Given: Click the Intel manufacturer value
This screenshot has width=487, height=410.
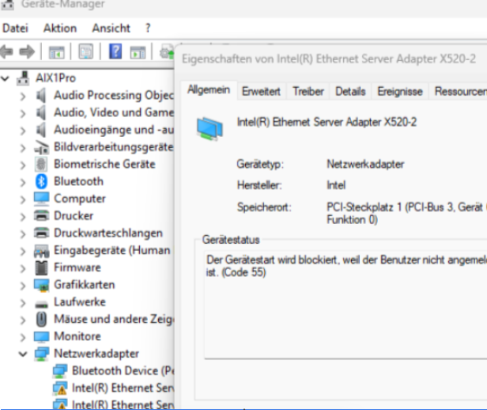Looking at the screenshot, I should click(336, 185).
